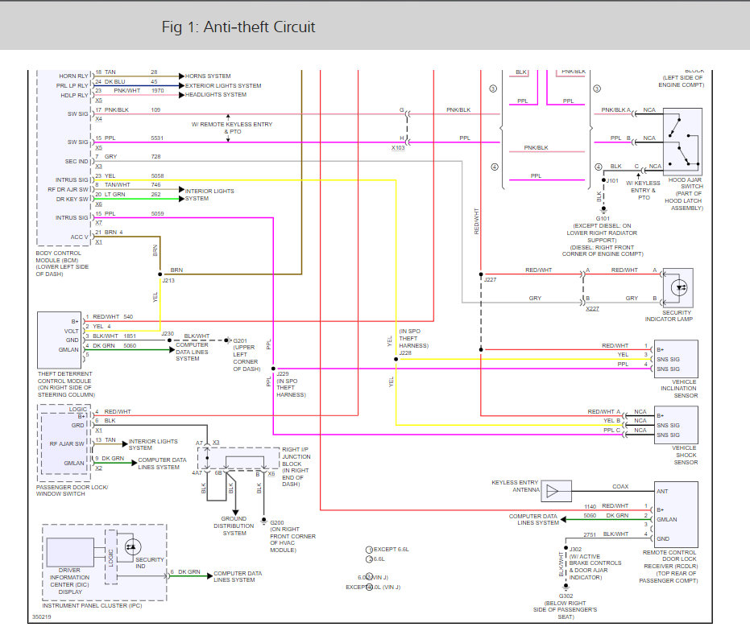Click the VEHICLE INCLINATION SENSOR caption
750x639 pixels.
click(679, 389)
